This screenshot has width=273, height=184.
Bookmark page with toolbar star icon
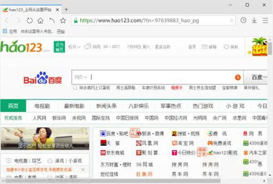(63, 20)
